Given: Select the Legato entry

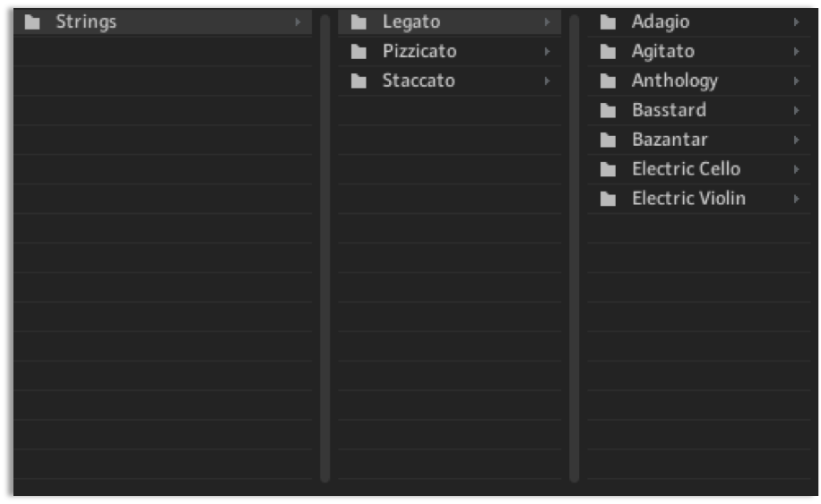Looking at the screenshot, I should coord(449,22).
